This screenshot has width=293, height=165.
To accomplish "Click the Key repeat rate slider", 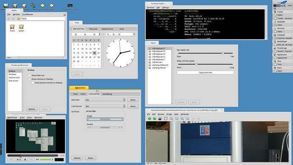I will [x=206, y=53].
